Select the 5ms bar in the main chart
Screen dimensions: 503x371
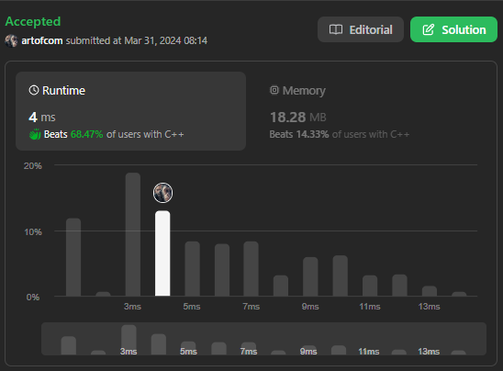pos(192,269)
